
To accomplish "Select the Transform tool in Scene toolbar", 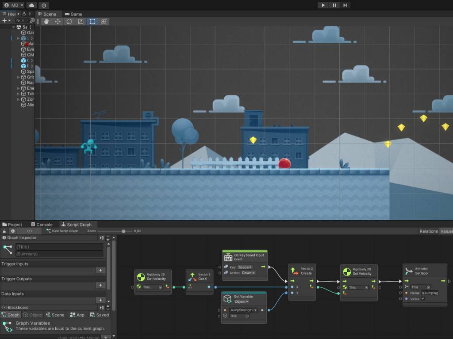I will [x=104, y=22].
